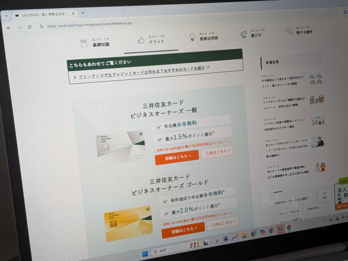Click the thumbnail beside 法人カードの審査基準 article
348x261 pixels.
click(320, 167)
